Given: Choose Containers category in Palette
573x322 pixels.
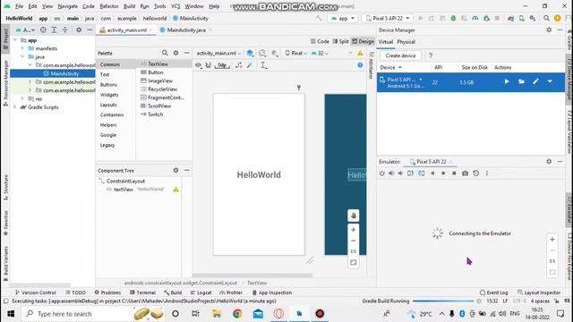Looking at the screenshot, I should point(112,115).
